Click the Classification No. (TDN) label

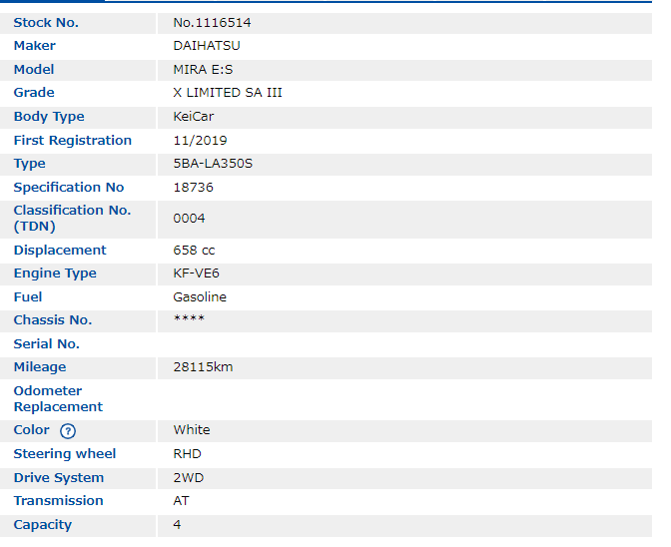[x=72, y=219]
